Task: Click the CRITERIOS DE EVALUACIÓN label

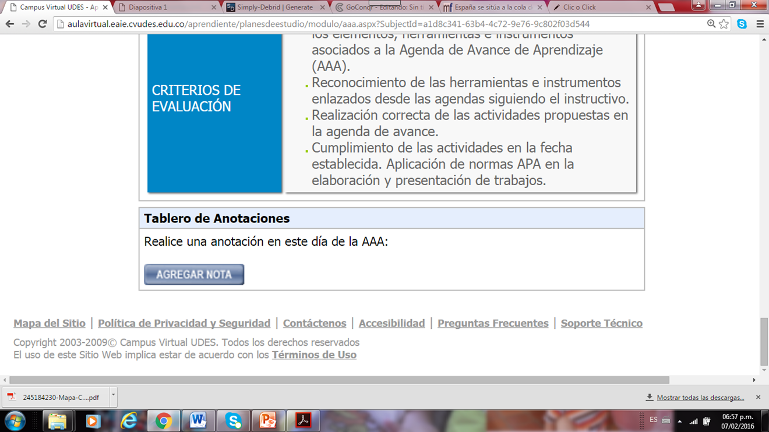Action: pyautogui.click(x=196, y=98)
